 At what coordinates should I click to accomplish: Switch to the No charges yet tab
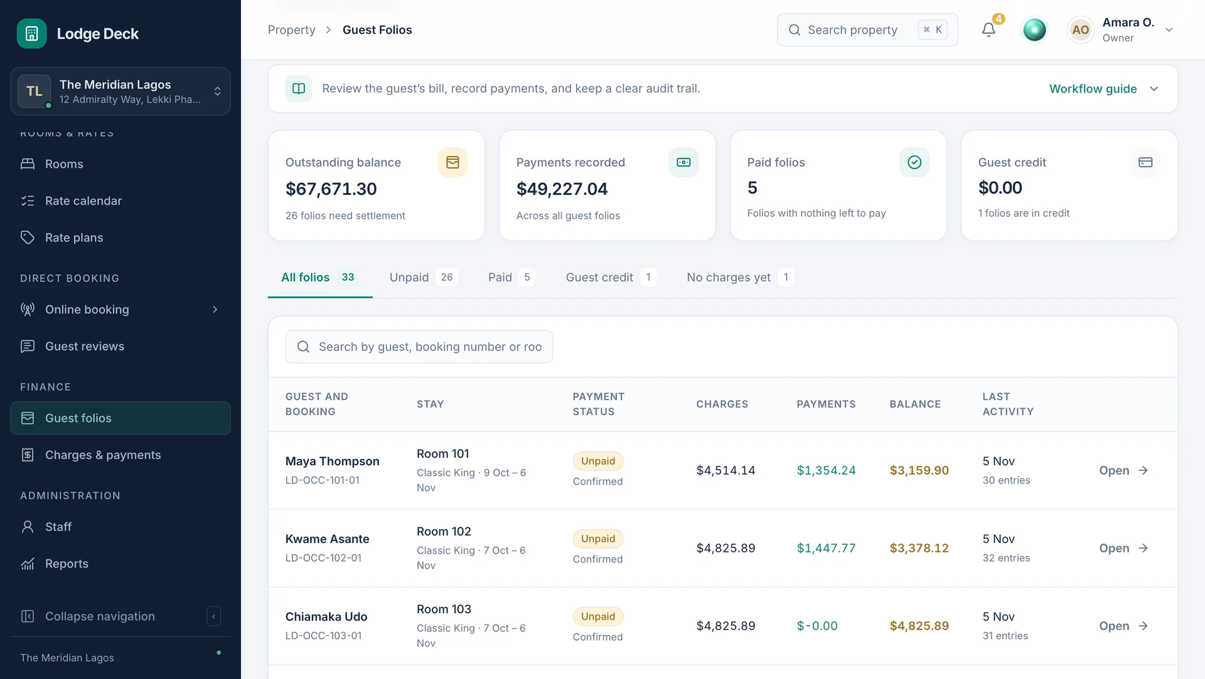click(x=740, y=277)
